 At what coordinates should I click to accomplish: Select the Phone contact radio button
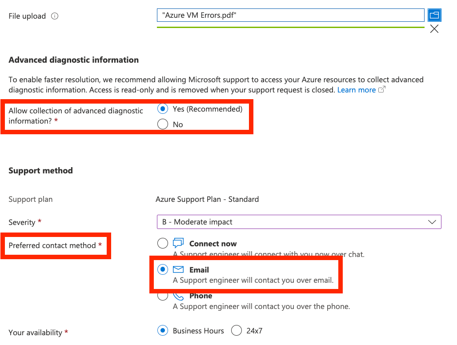click(x=163, y=296)
